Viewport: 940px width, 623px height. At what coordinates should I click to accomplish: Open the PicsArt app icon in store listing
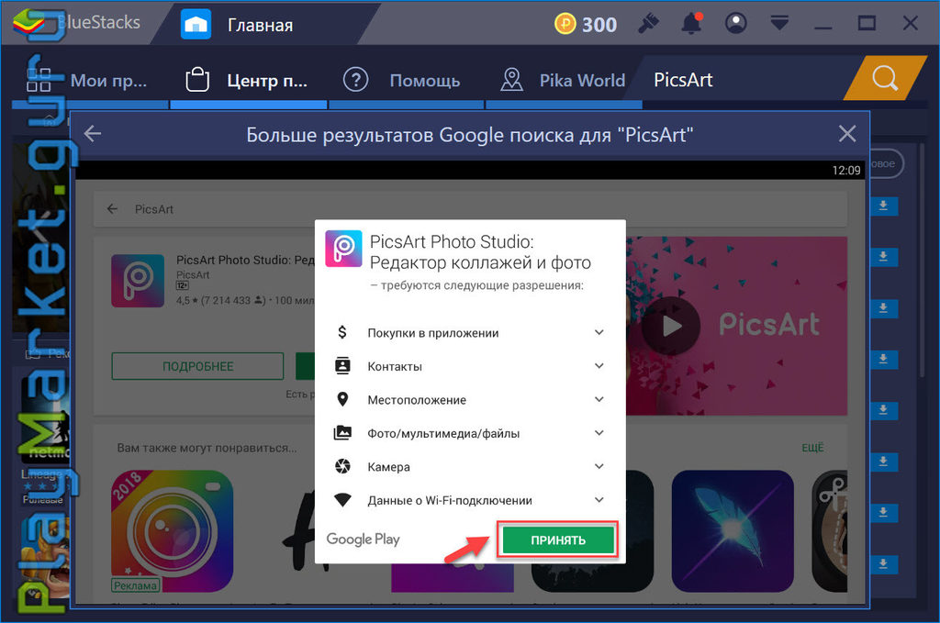coord(138,281)
